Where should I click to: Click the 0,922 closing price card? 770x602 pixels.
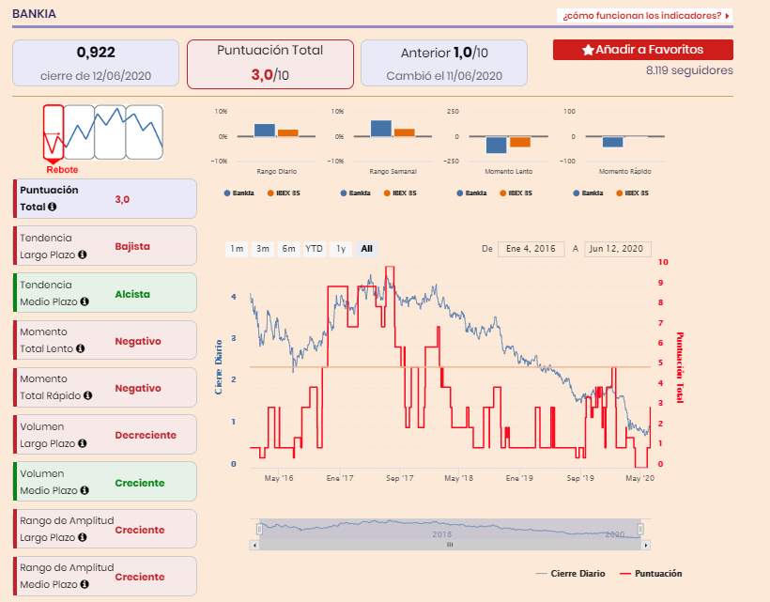click(96, 63)
